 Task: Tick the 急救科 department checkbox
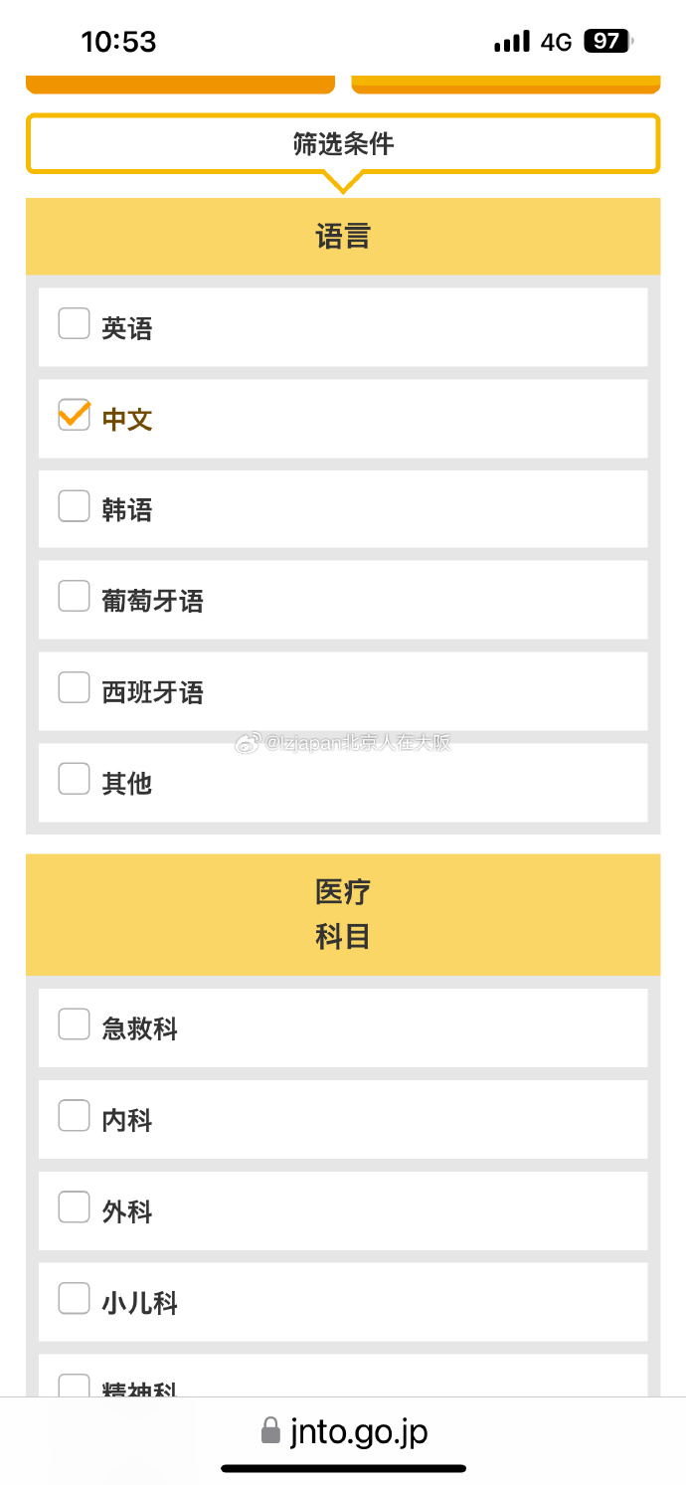(x=75, y=1024)
